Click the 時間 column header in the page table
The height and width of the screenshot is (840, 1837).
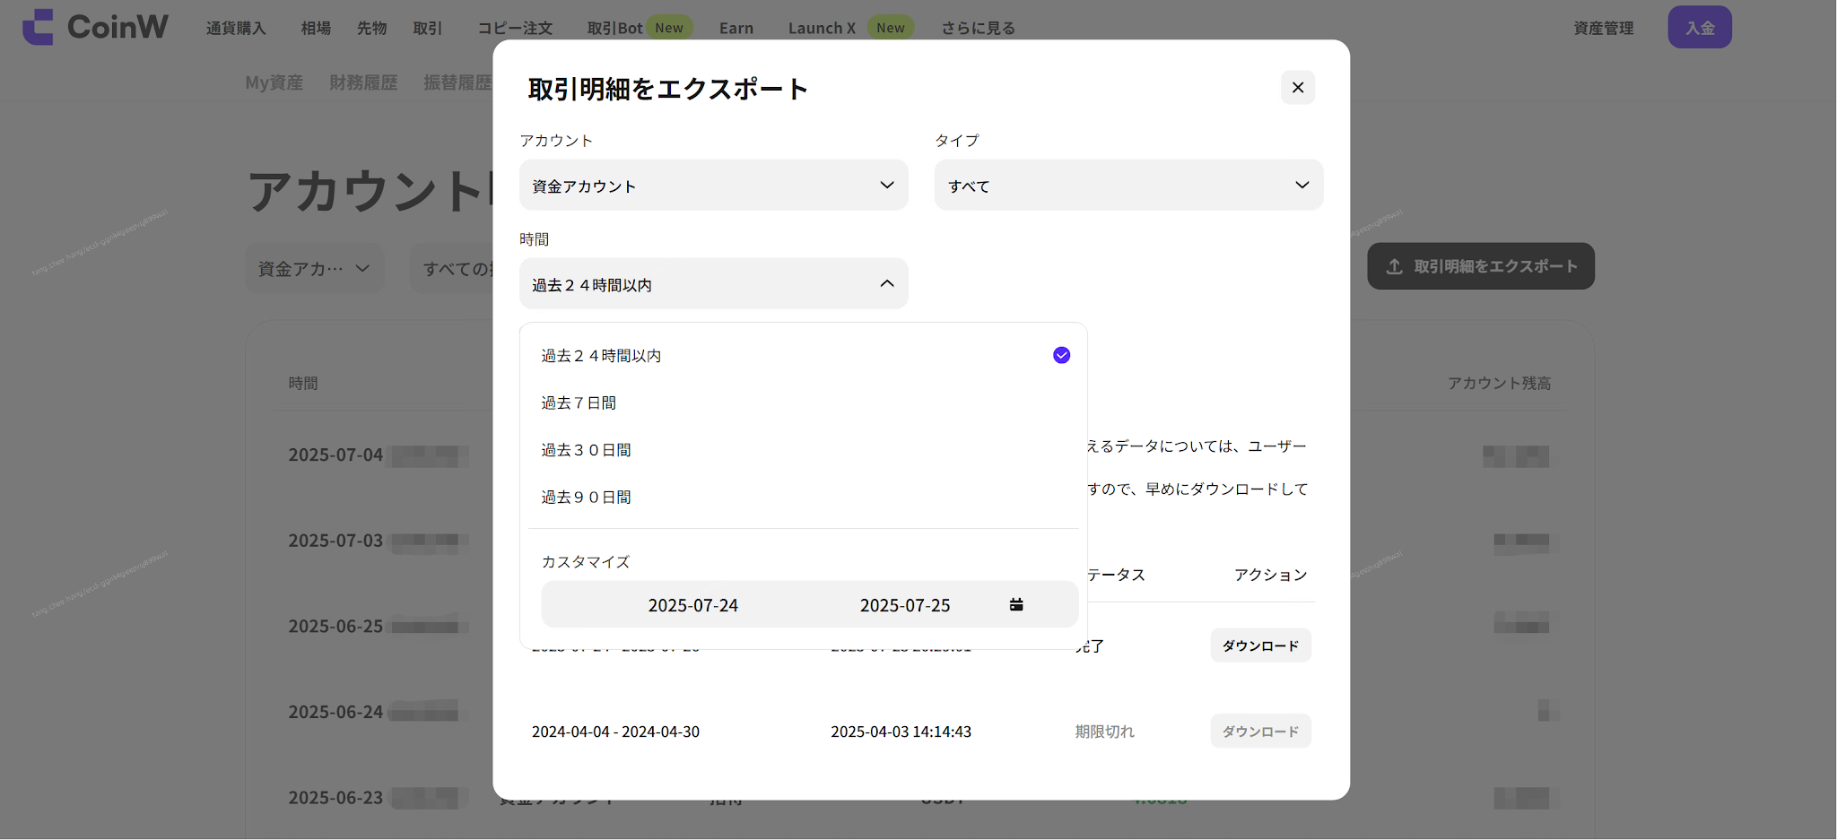303,384
